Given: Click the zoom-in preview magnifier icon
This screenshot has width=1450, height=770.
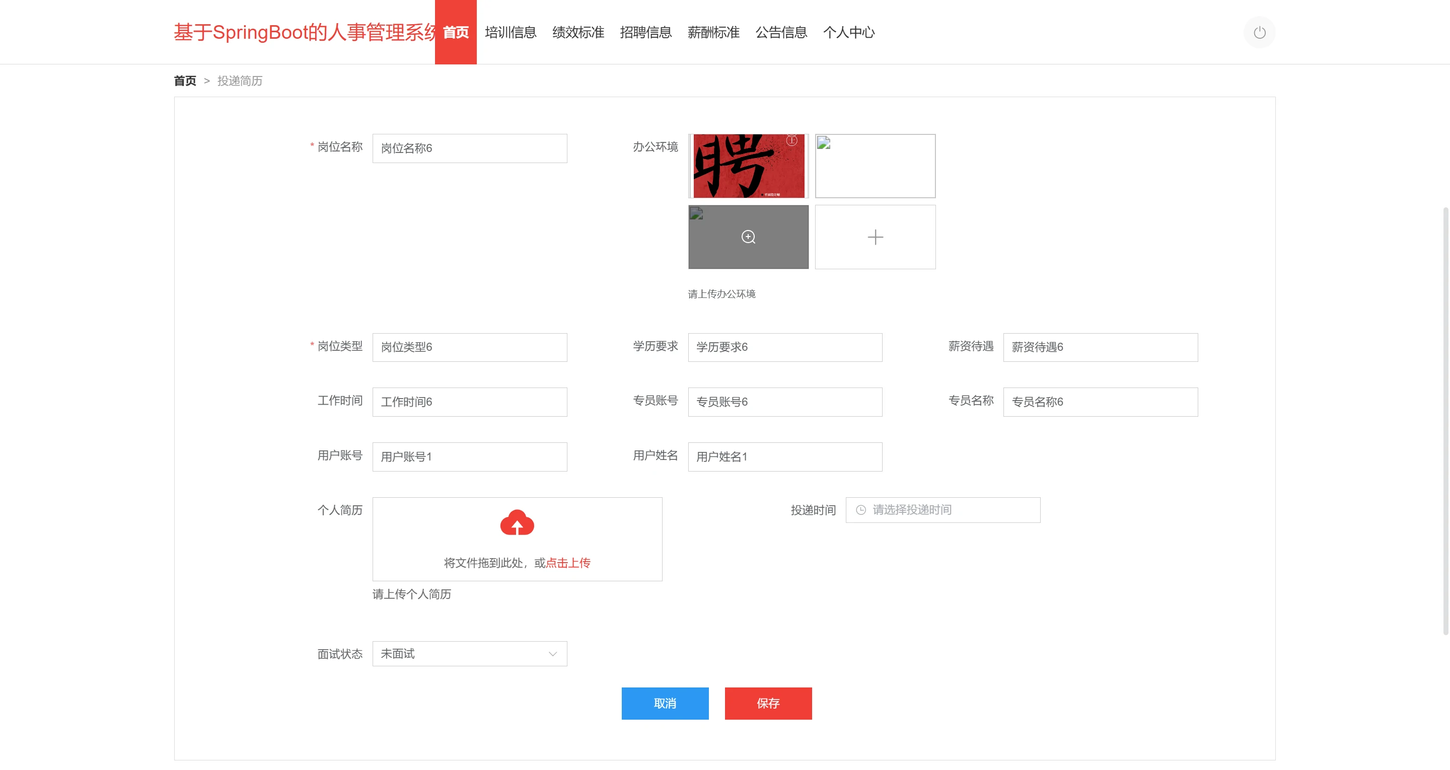Looking at the screenshot, I should point(748,237).
